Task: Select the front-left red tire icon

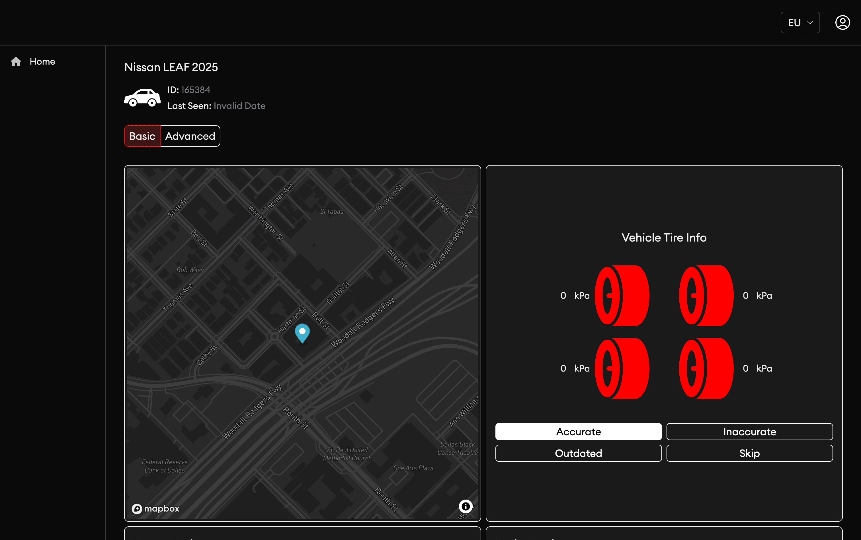Action: (622, 295)
